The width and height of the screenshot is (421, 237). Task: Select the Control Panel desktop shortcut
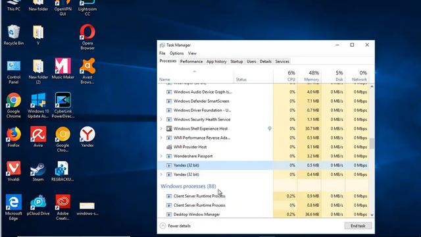[14, 72]
